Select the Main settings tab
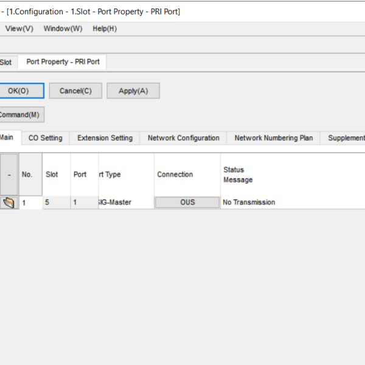 pos(7,138)
